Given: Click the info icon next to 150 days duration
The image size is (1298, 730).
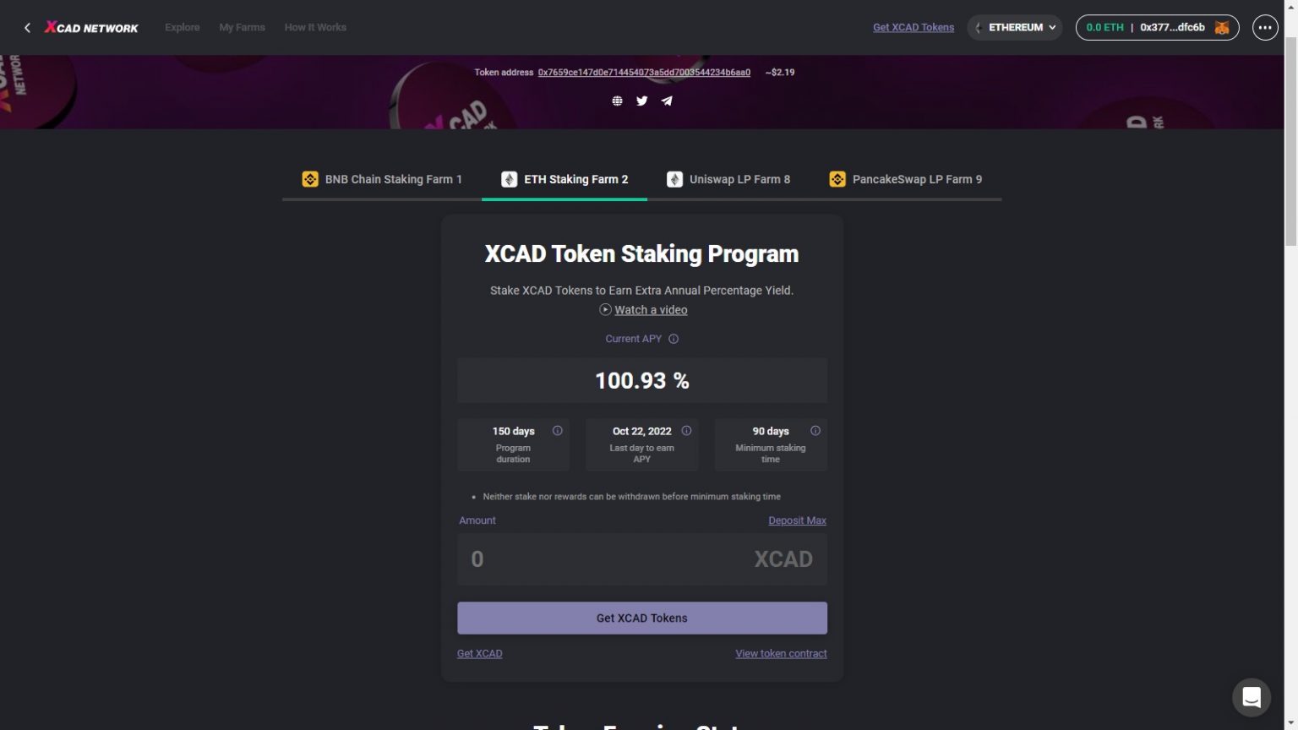Looking at the screenshot, I should pos(558,430).
